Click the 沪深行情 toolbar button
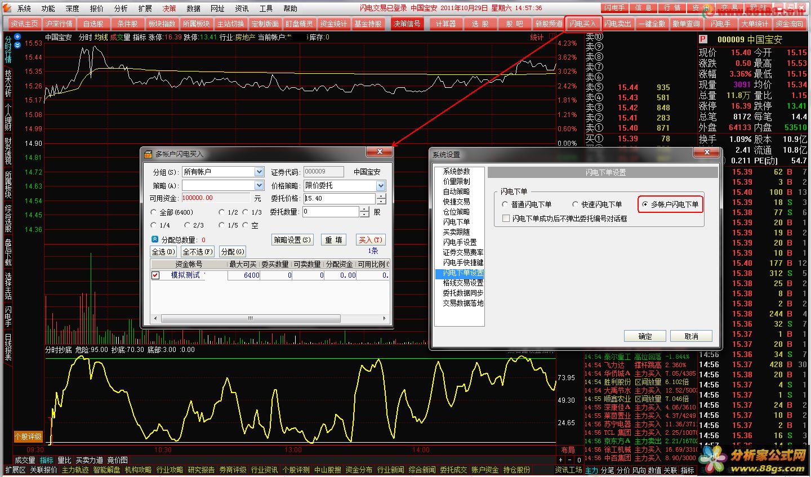The width and height of the screenshot is (811, 477). coord(59,24)
